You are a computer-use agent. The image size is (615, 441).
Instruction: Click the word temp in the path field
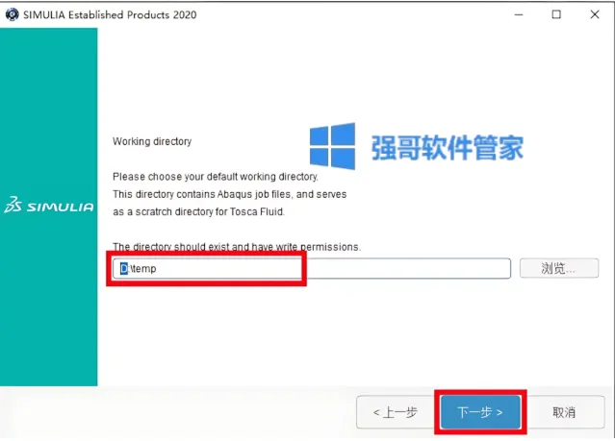point(144,269)
